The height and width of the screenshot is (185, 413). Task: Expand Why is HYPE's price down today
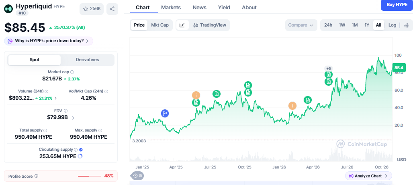(49, 41)
